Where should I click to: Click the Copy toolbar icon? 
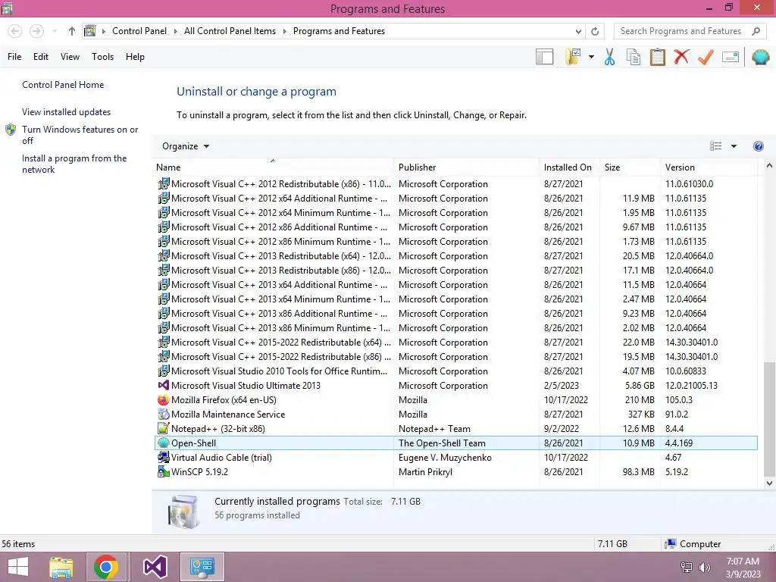(x=634, y=57)
